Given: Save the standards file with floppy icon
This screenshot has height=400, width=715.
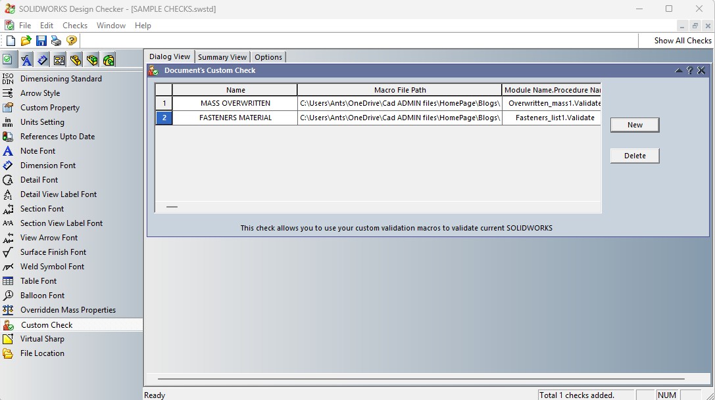Looking at the screenshot, I should 41,41.
